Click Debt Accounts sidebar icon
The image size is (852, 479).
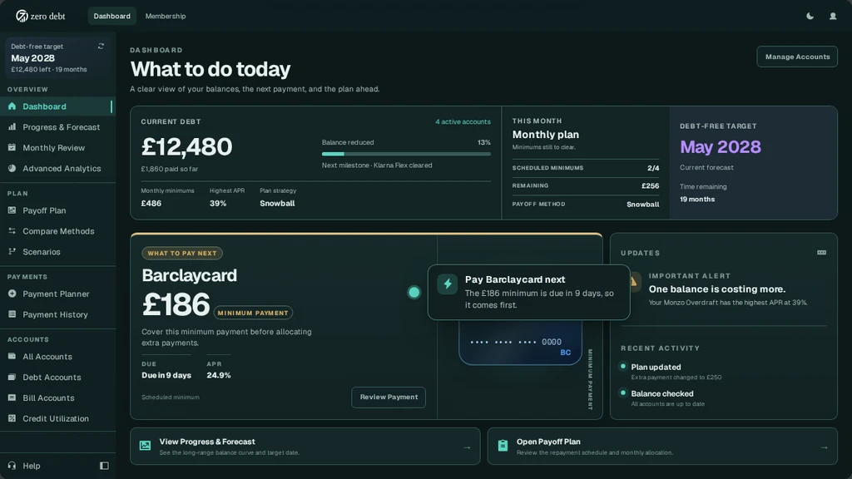pyautogui.click(x=12, y=377)
